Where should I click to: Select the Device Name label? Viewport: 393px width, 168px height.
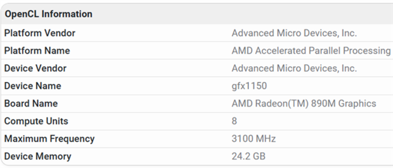click(x=33, y=86)
